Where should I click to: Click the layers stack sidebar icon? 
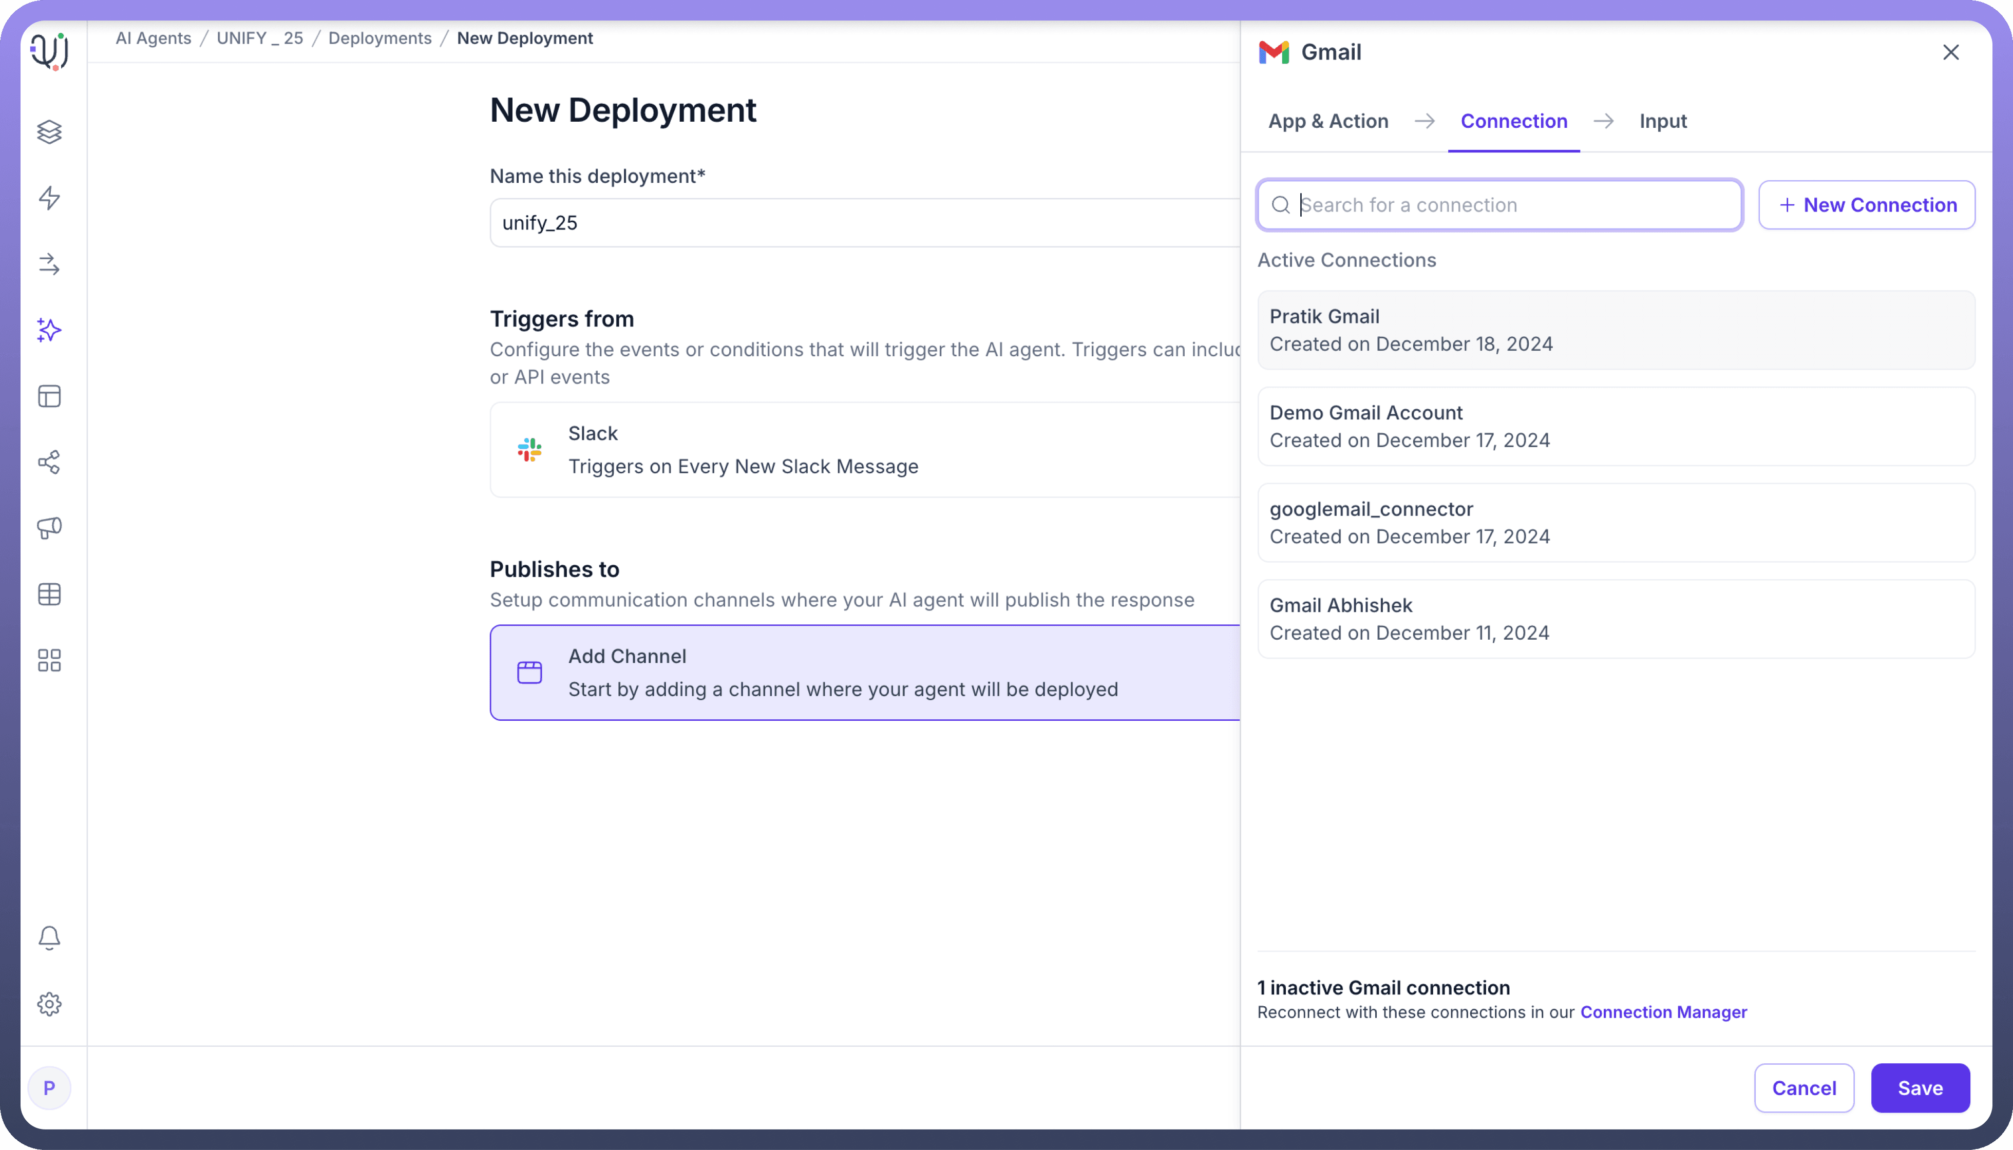tap(49, 131)
